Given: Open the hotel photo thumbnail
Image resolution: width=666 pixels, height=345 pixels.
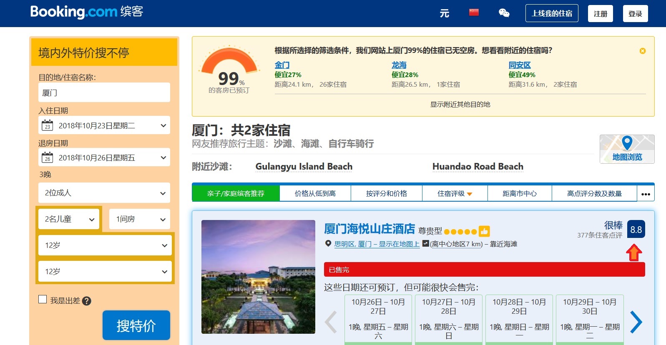Looking at the screenshot, I should click(x=258, y=277).
